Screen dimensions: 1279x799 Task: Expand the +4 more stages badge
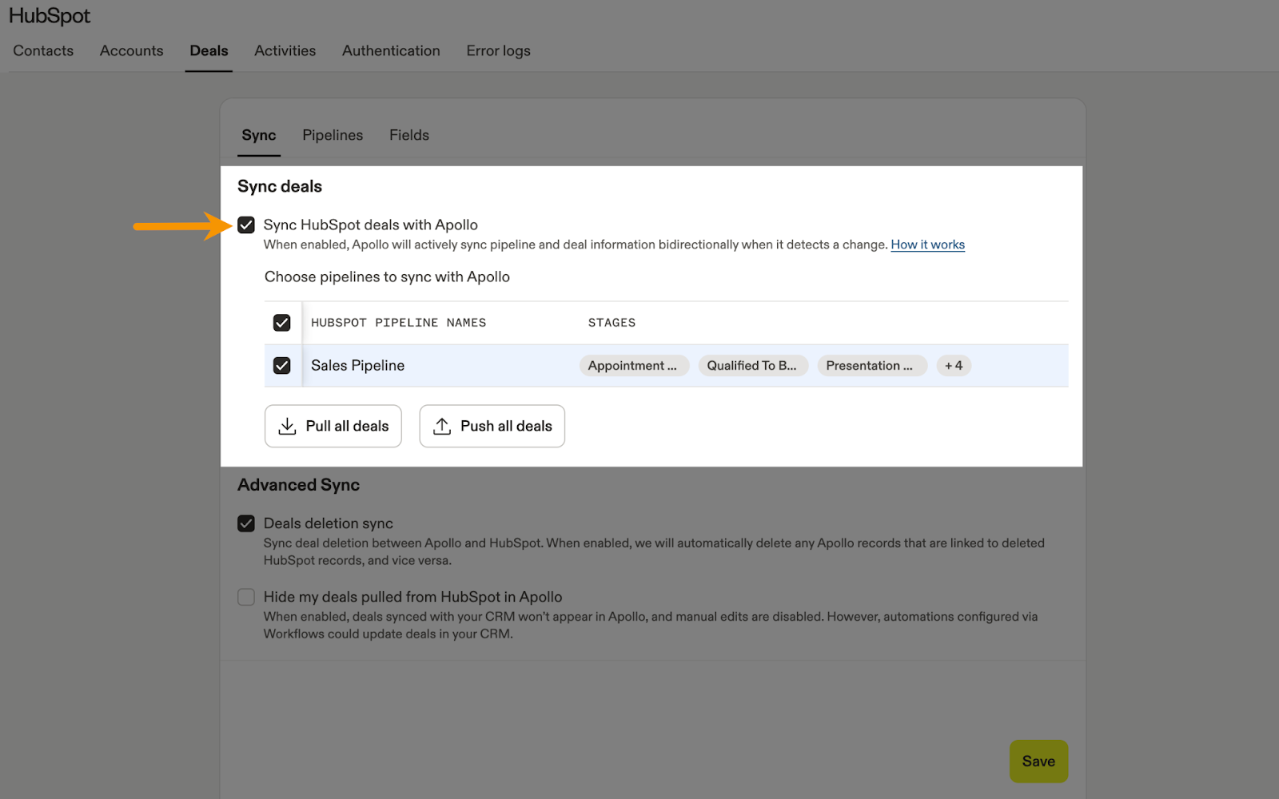point(953,366)
